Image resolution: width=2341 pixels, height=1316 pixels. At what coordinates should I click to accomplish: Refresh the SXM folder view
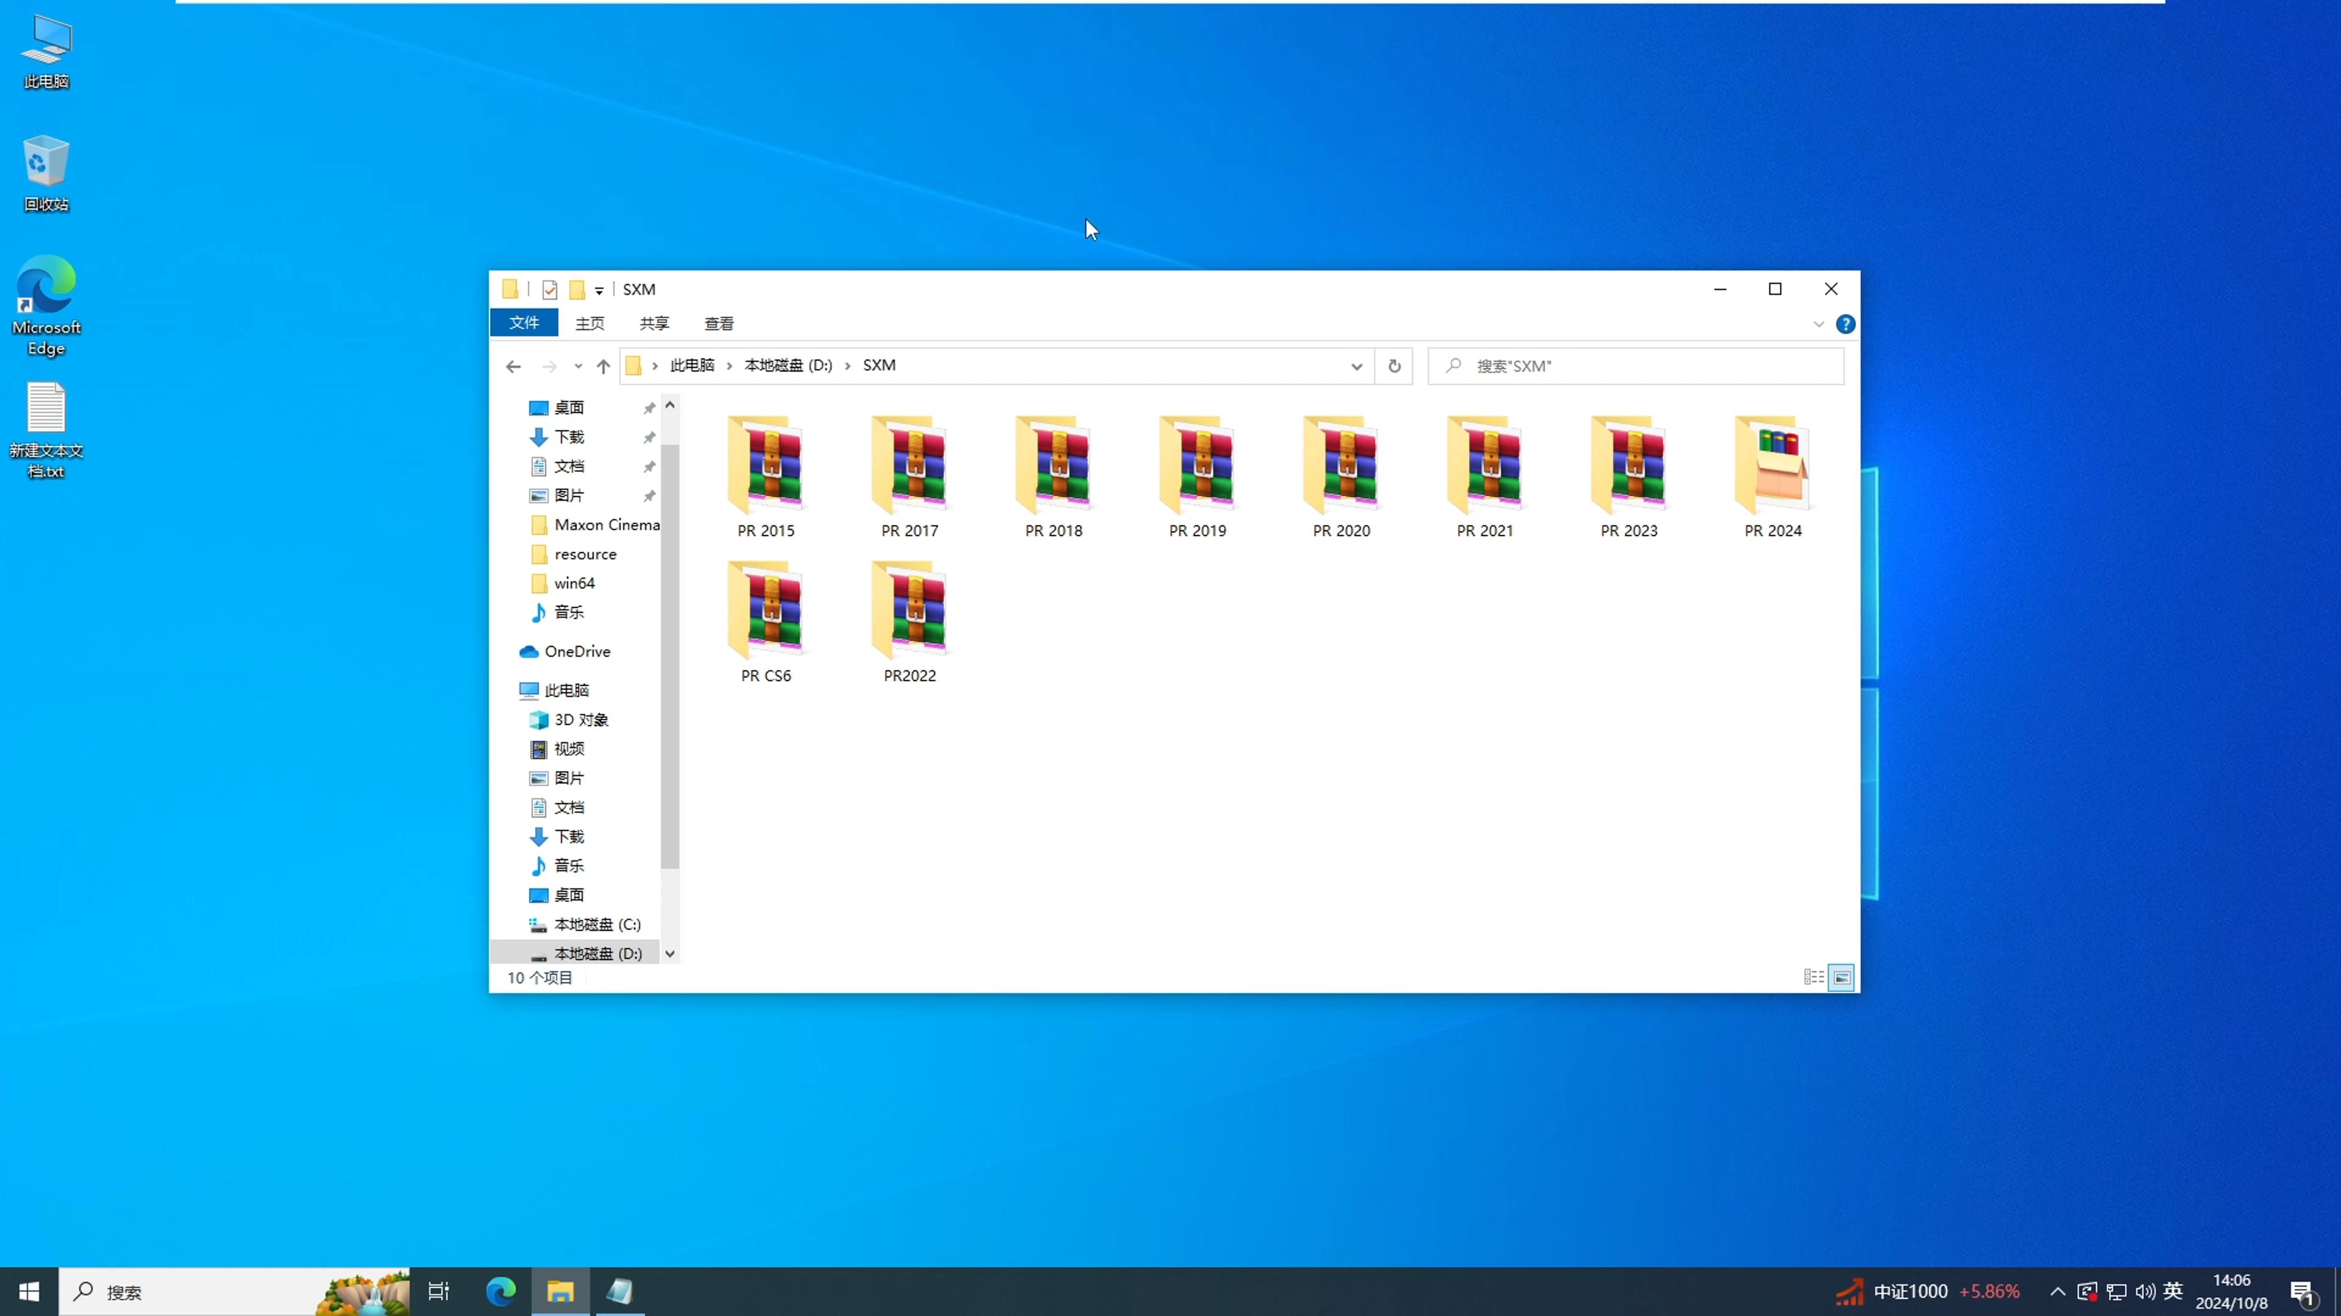1394,366
